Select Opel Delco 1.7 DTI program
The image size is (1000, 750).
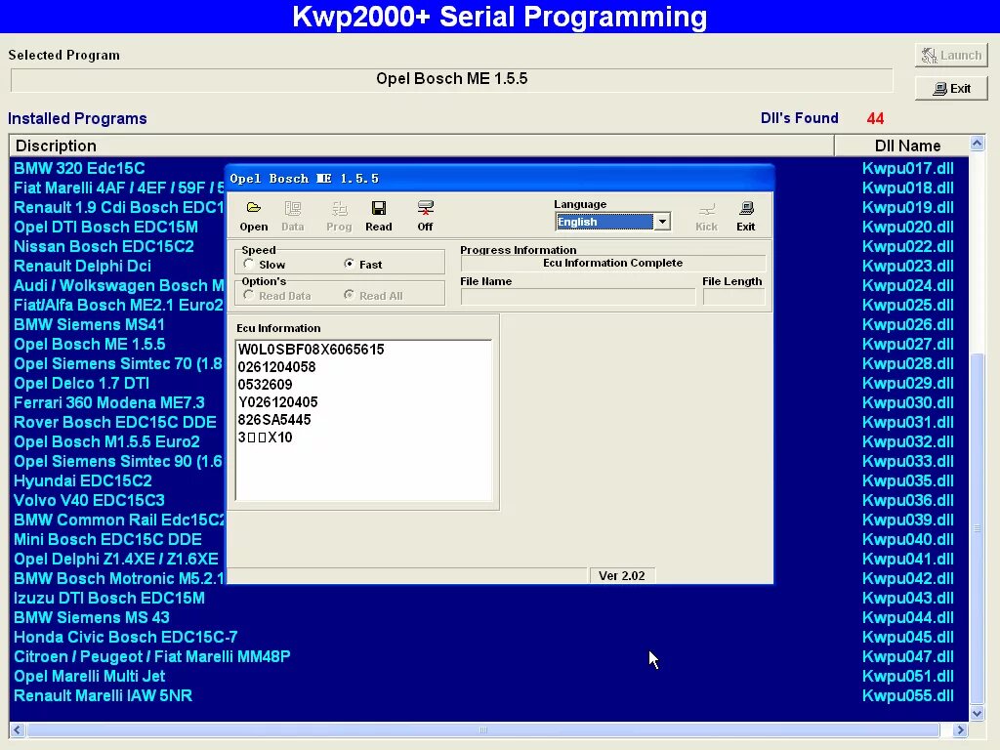pos(82,383)
